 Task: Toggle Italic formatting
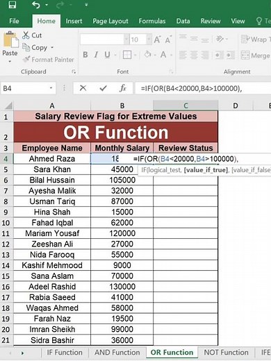[96, 55]
